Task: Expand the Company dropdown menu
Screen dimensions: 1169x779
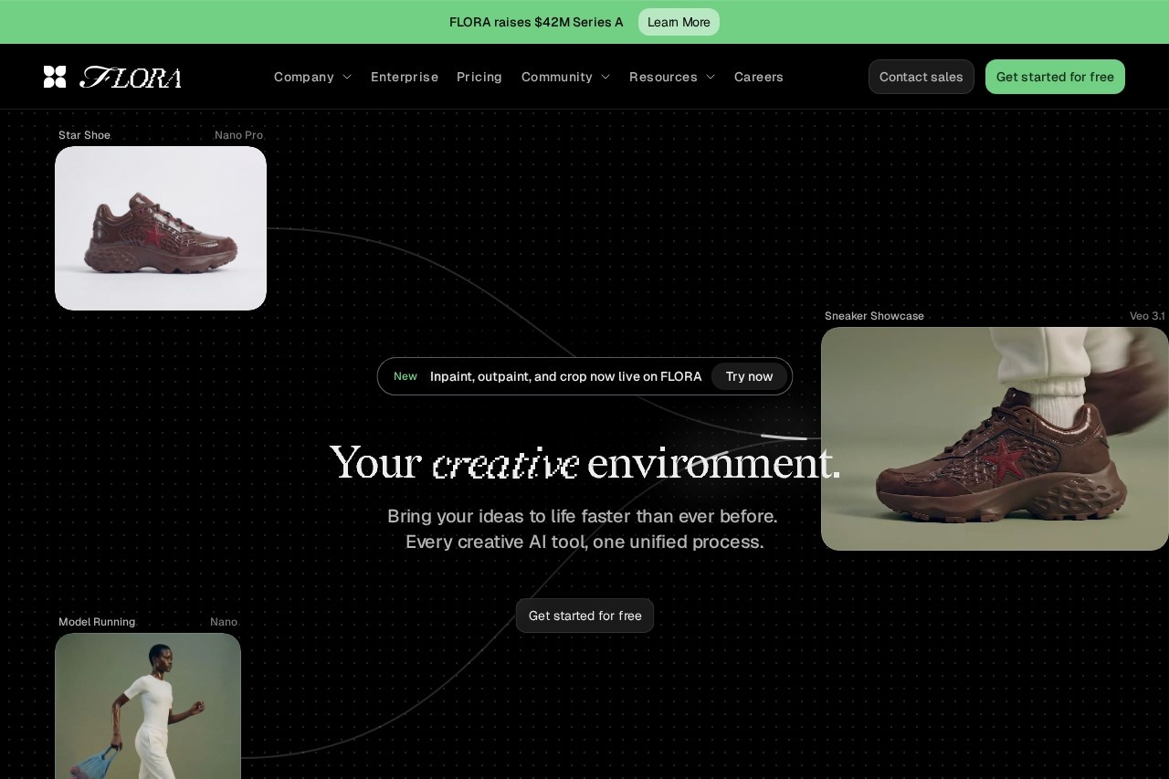Action: point(312,77)
